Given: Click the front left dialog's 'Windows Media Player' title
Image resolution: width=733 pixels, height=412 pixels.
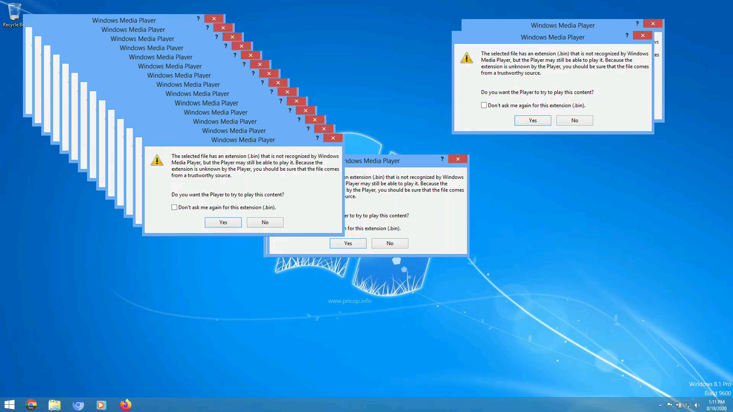Looking at the screenshot, I should point(243,140).
